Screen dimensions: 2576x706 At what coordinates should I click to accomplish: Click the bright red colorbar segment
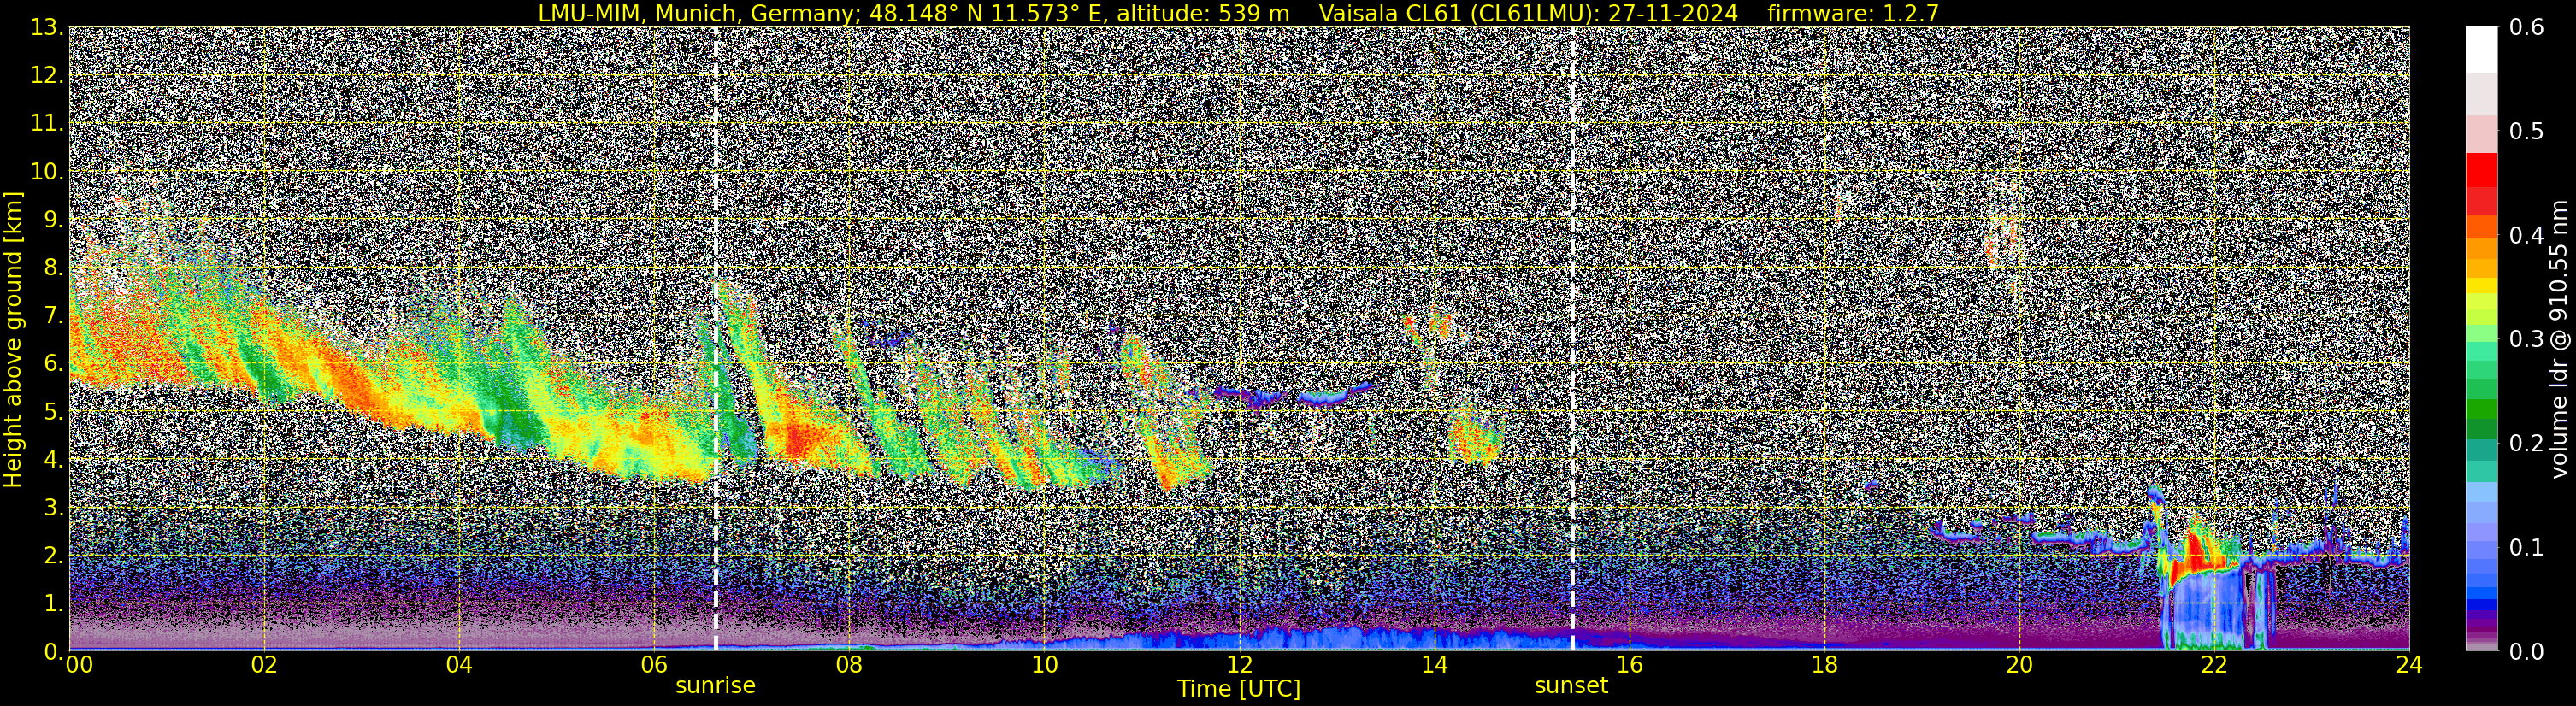point(2481,169)
